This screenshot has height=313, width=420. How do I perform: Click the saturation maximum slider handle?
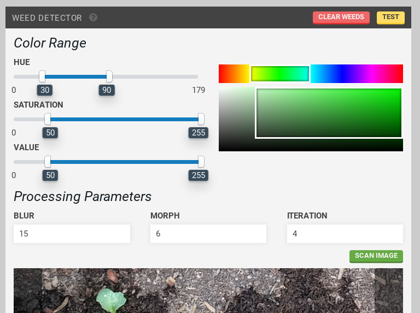(x=201, y=119)
